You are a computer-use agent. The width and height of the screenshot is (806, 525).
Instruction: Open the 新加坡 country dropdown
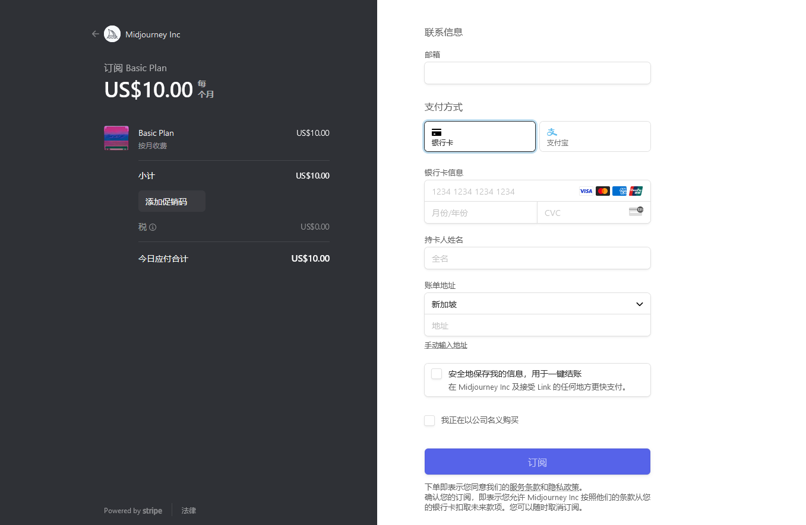coord(538,304)
